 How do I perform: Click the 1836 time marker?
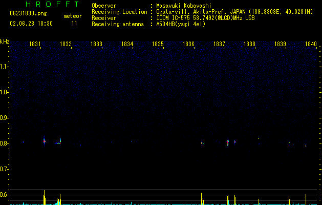(x=188, y=44)
